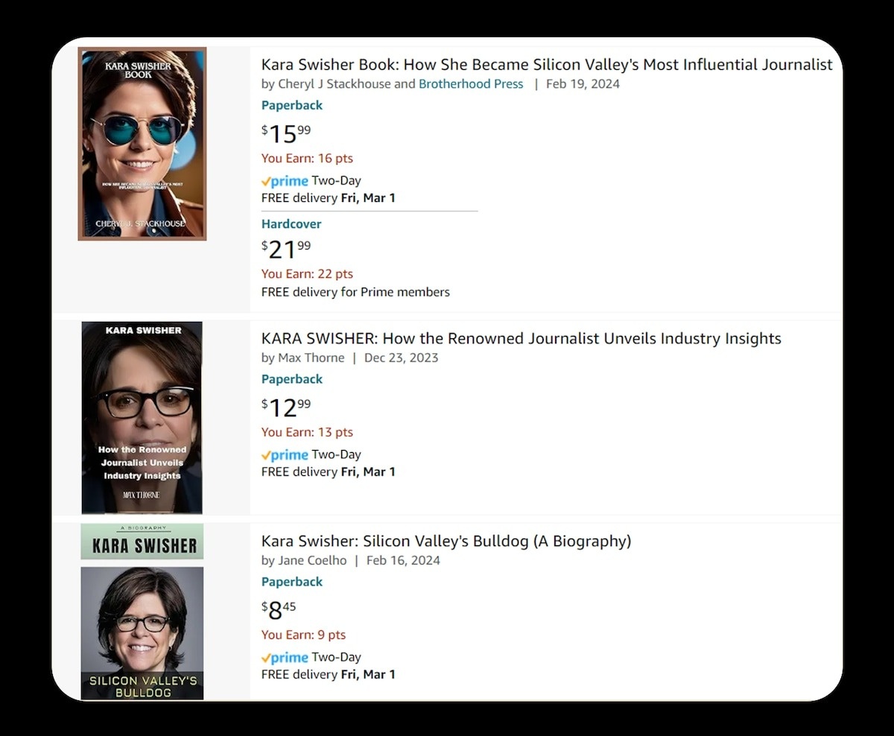
Task: Click the Prime badge on the first listing
Action: tap(284, 180)
